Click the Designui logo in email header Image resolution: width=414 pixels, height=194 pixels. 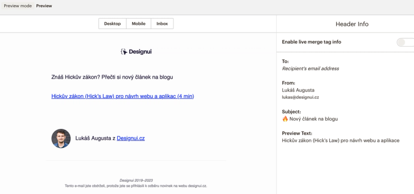[x=136, y=52]
